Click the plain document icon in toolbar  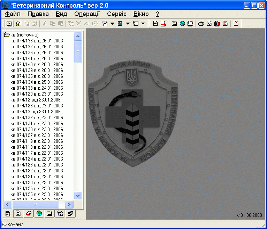coord(155,23)
